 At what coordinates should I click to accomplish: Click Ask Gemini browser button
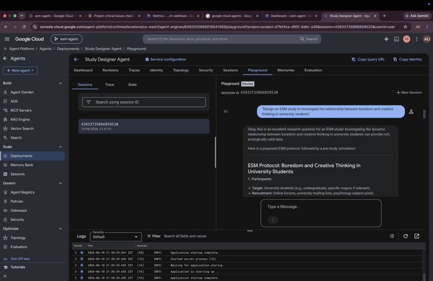[x=417, y=16]
